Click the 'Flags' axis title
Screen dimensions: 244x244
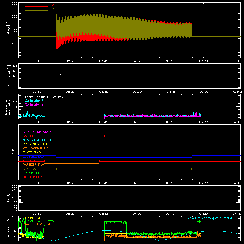[x=12, y=152]
